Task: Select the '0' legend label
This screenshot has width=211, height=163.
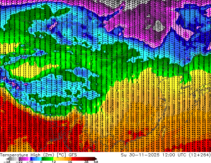Action: point(41,162)
